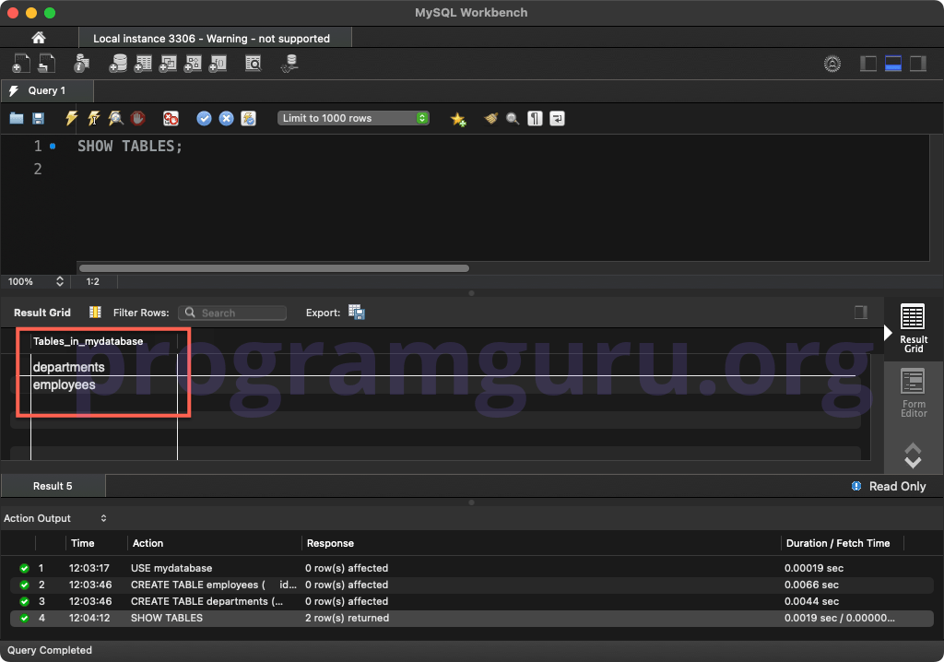Create a new SQL tab icon
The image size is (944, 662).
click(x=20, y=64)
